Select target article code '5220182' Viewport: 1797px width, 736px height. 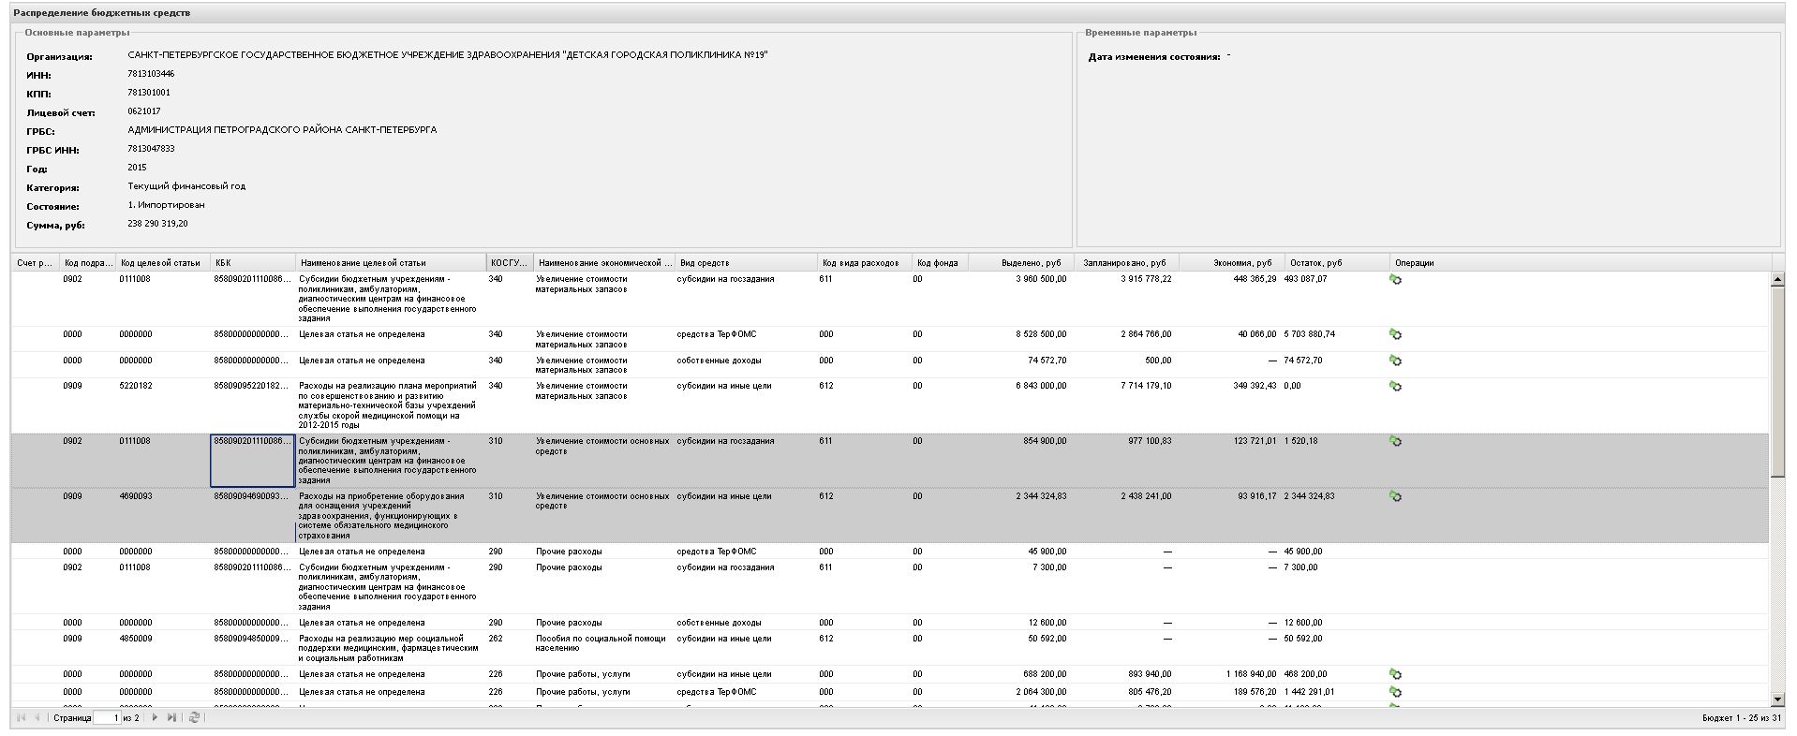[x=135, y=386]
